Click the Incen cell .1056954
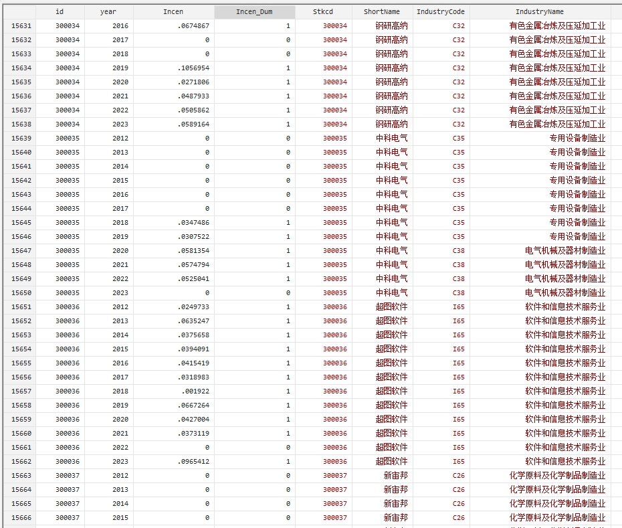The image size is (622, 528). click(x=193, y=68)
